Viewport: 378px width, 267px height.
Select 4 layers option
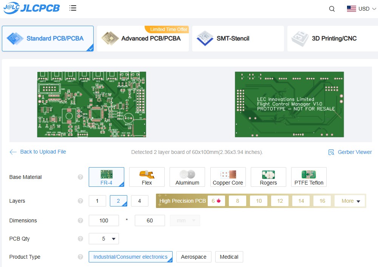[x=139, y=201]
